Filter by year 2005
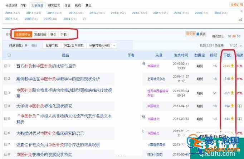 [x=50, y=19]
